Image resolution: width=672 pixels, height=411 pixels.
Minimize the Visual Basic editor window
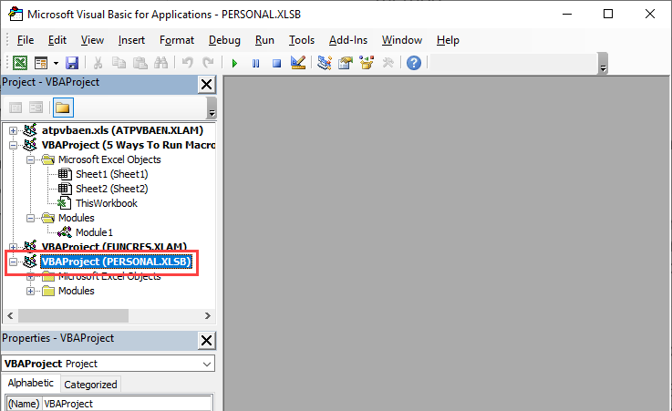567,15
